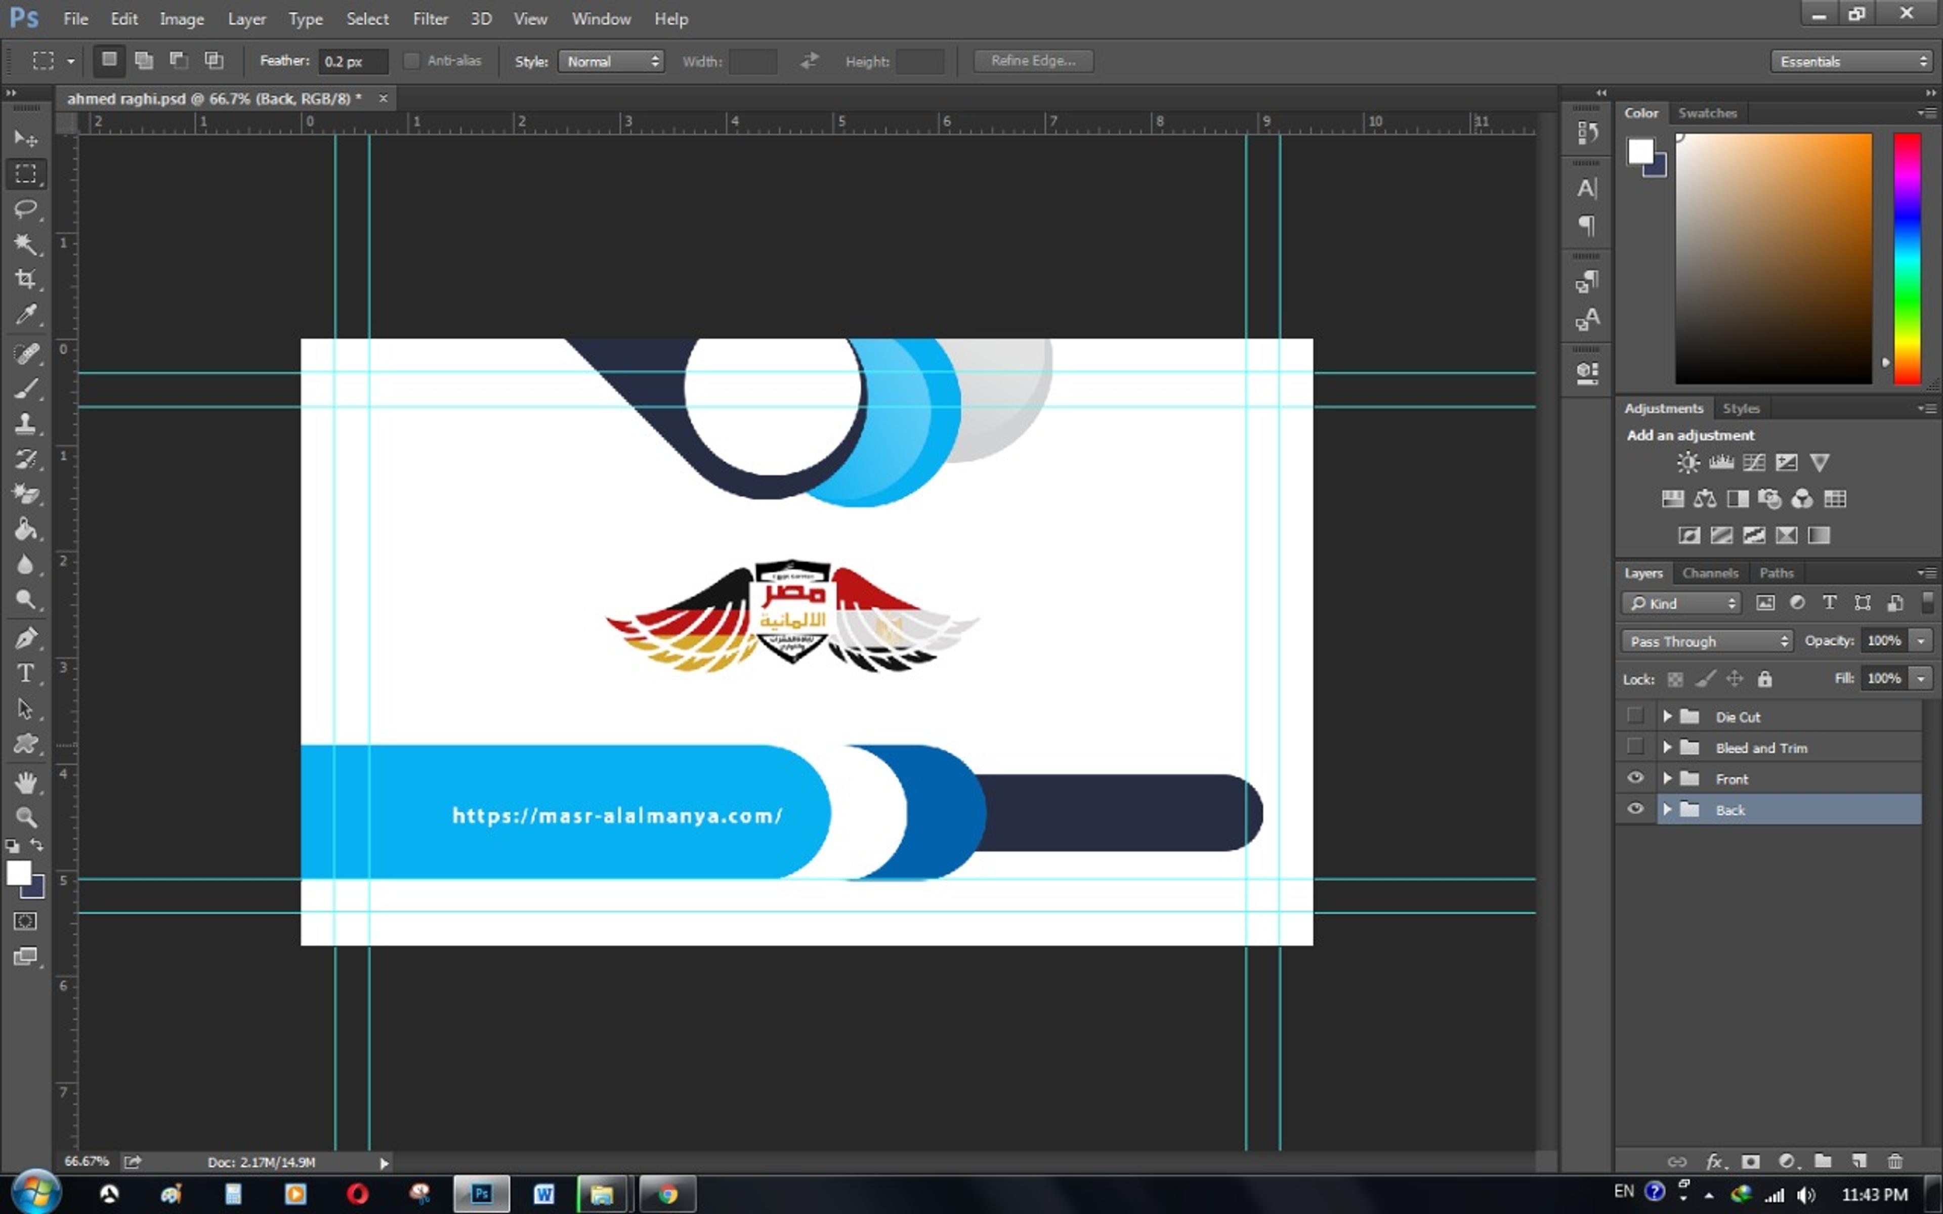This screenshot has height=1214, width=1943.
Task: Choose the Lasso tool
Action: [x=26, y=209]
